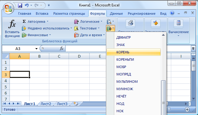Select the МОПРЕД function

click(134, 74)
